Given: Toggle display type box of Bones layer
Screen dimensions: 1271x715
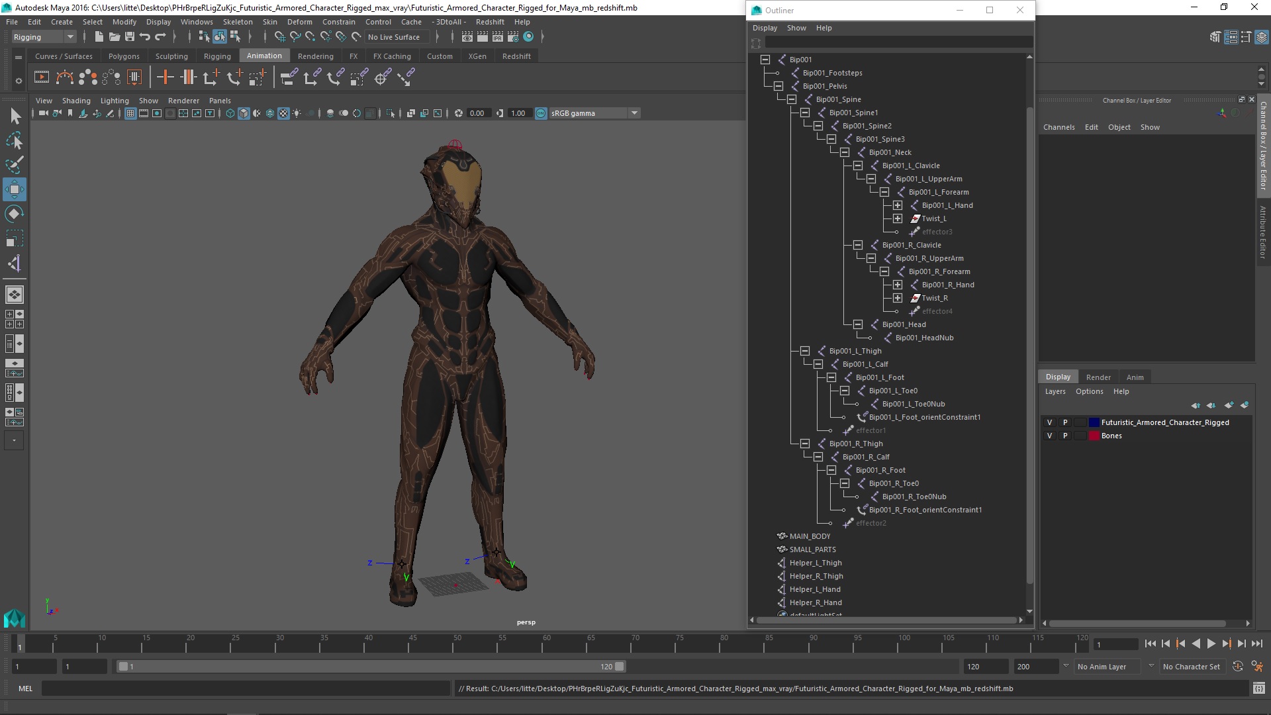Looking at the screenshot, I should click(1080, 436).
